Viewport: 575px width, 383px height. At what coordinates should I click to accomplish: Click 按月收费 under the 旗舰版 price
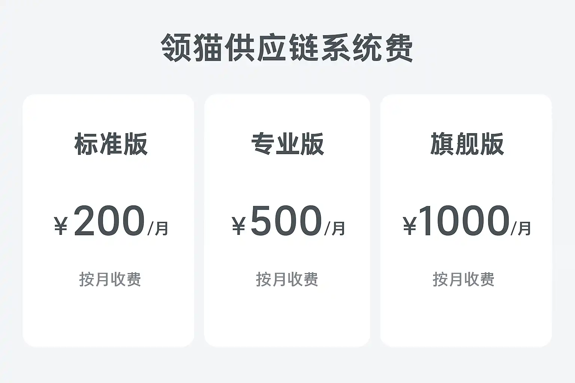[463, 279]
